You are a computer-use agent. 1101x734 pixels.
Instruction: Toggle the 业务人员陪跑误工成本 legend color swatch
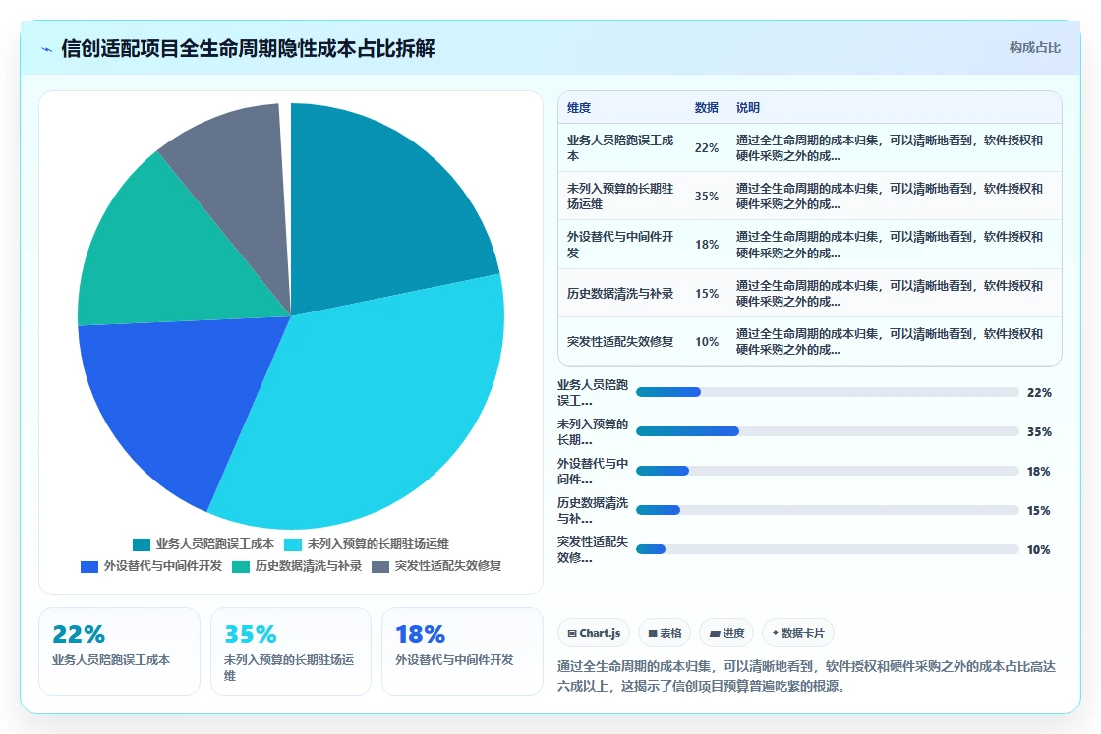tap(142, 544)
